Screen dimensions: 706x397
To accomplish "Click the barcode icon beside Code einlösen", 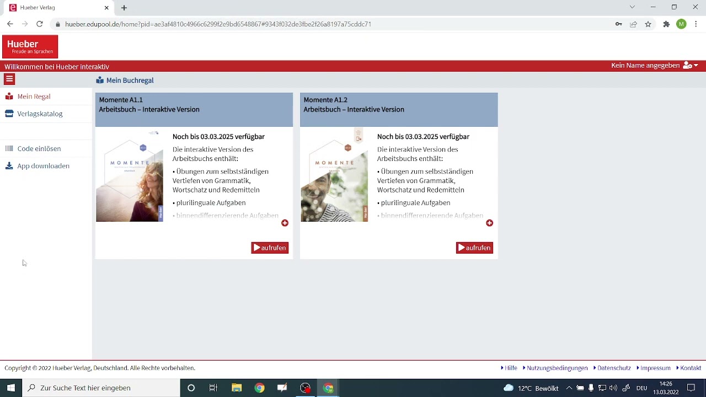I will tap(9, 149).
